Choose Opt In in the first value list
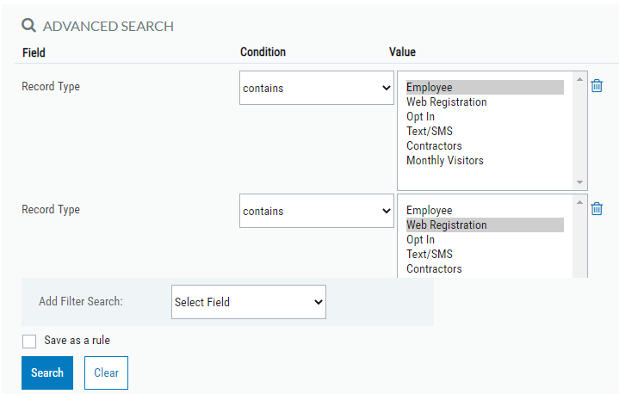The width and height of the screenshot is (619, 394). tap(420, 116)
